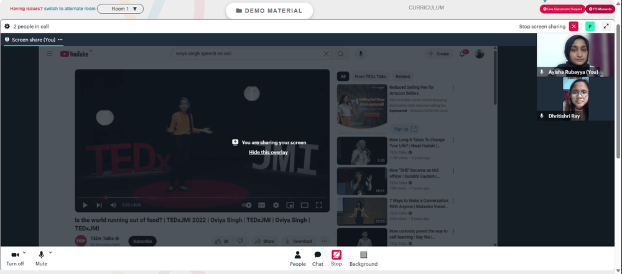Toggle closed captions on video
The width and height of the screenshot is (622, 274).
click(261, 205)
